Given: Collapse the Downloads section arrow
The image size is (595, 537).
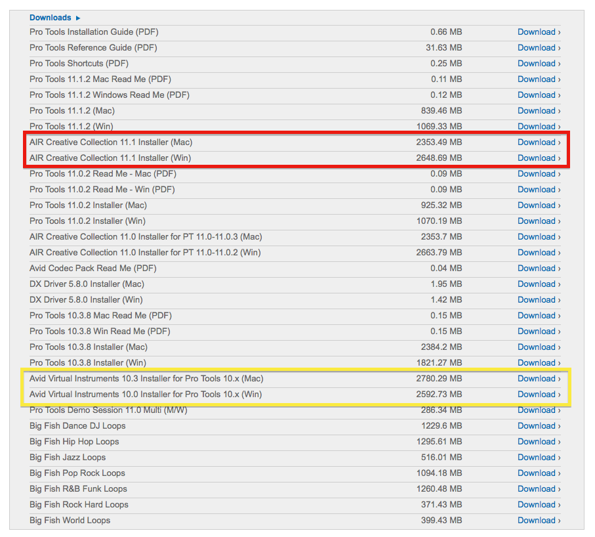Looking at the screenshot, I should 78,18.
